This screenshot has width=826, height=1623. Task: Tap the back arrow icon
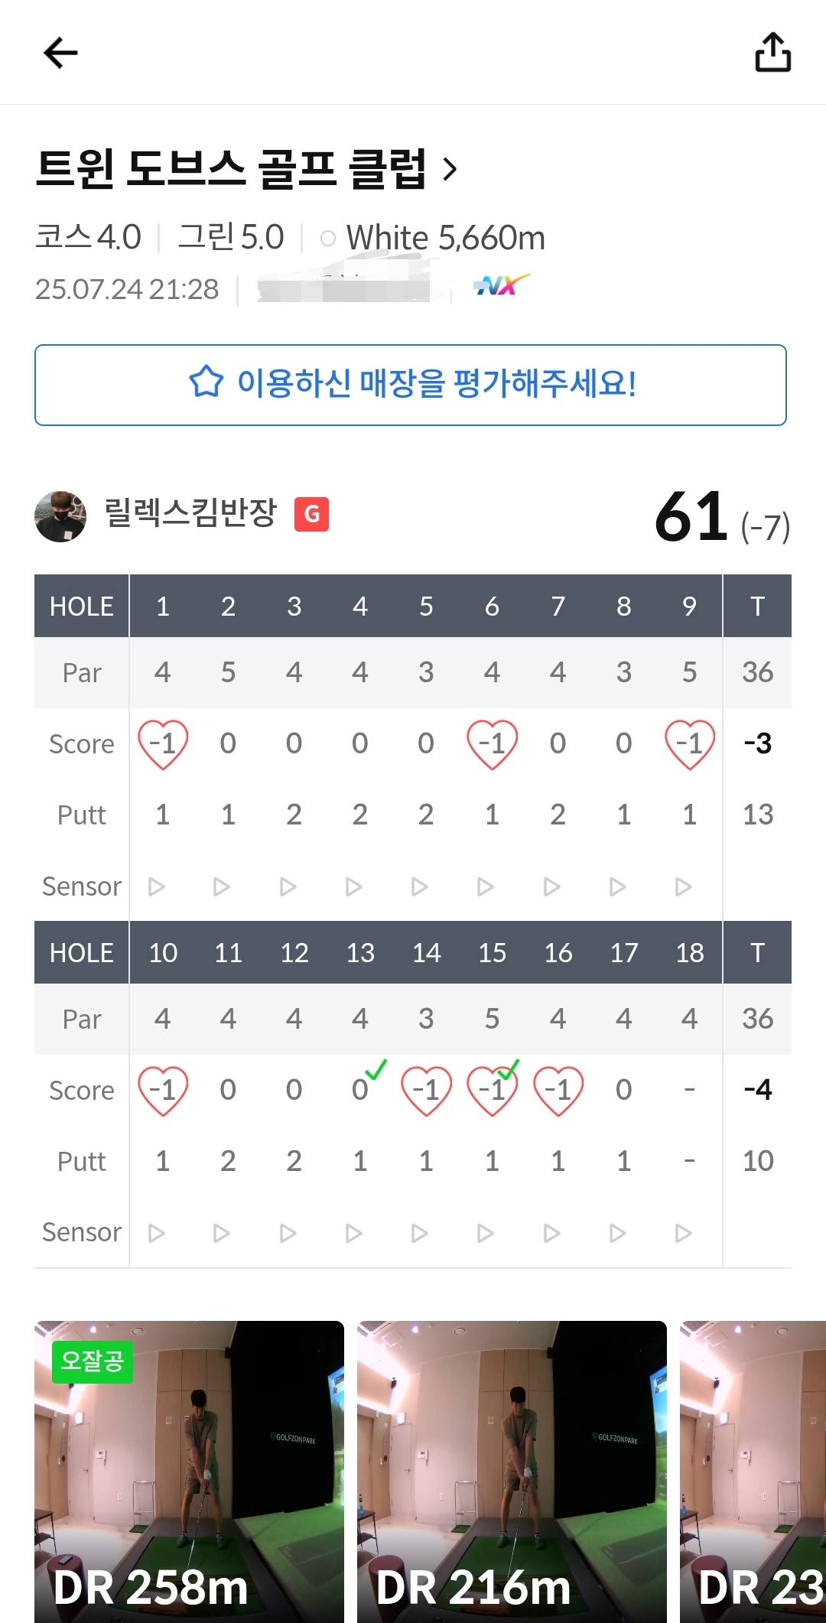60,53
